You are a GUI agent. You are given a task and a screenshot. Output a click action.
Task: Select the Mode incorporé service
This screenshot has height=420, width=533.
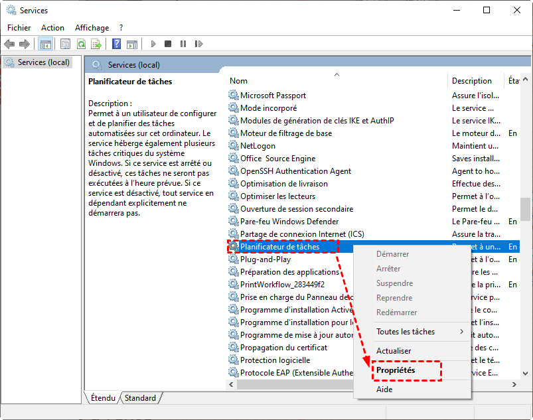click(x=269, y=108)
